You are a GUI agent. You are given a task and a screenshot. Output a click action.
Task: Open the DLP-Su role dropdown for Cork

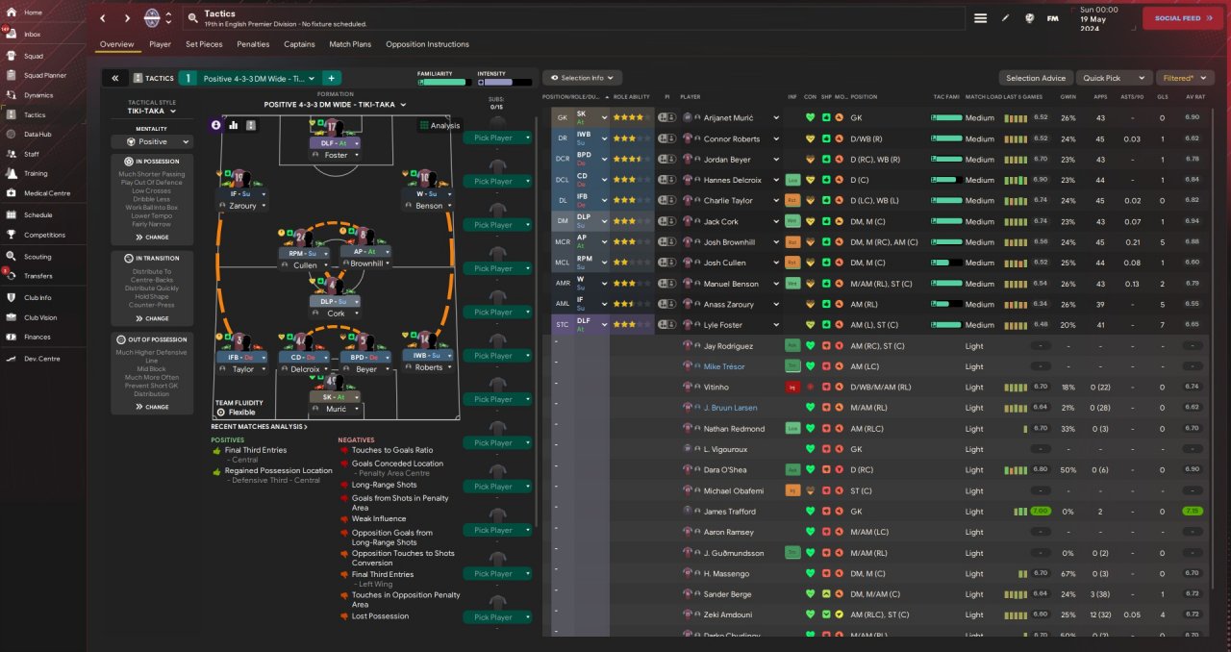point(335,301)
